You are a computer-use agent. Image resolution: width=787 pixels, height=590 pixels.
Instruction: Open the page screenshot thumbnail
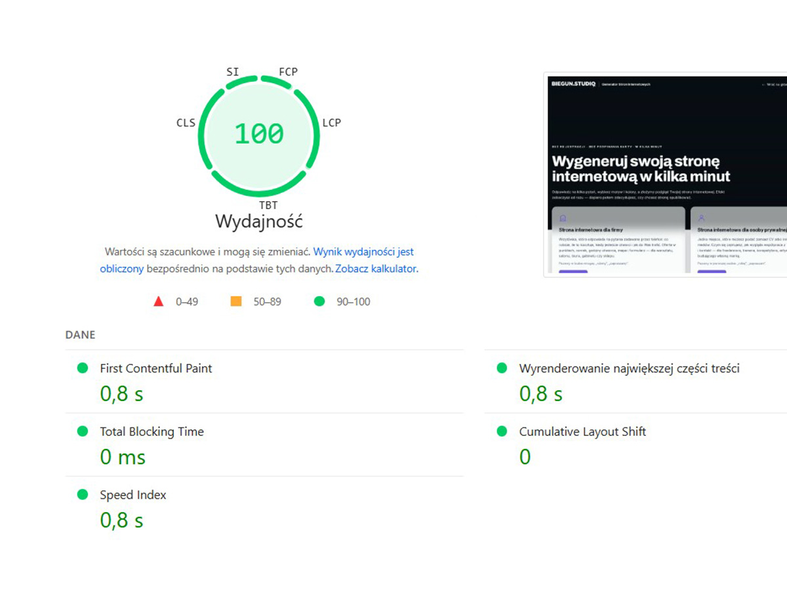tap(666, 176)
